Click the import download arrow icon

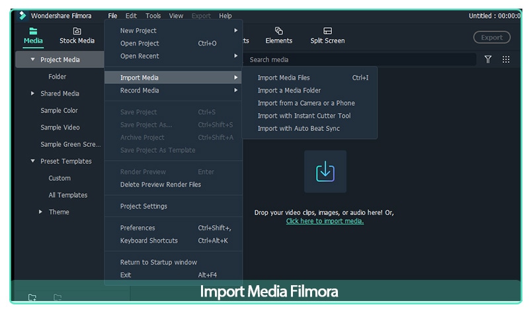point(325,171)
